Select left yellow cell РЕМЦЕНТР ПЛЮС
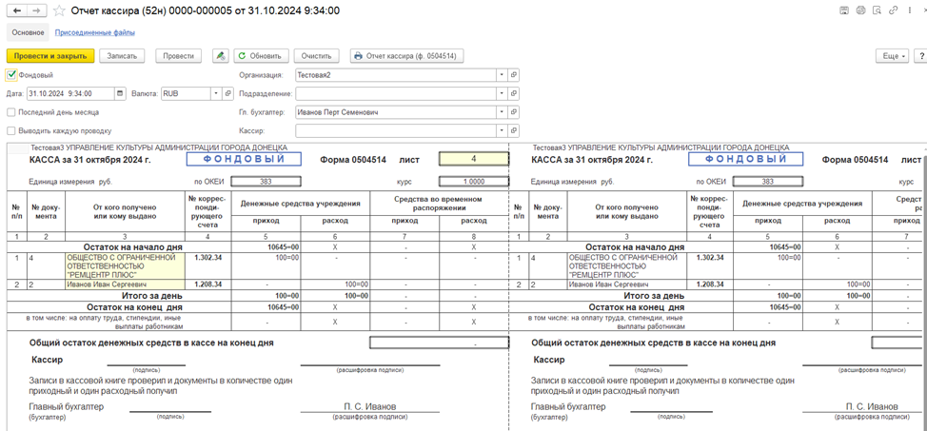Image resolution: width=927 pixels, height=431 pixels. click(x=126, y=266)
